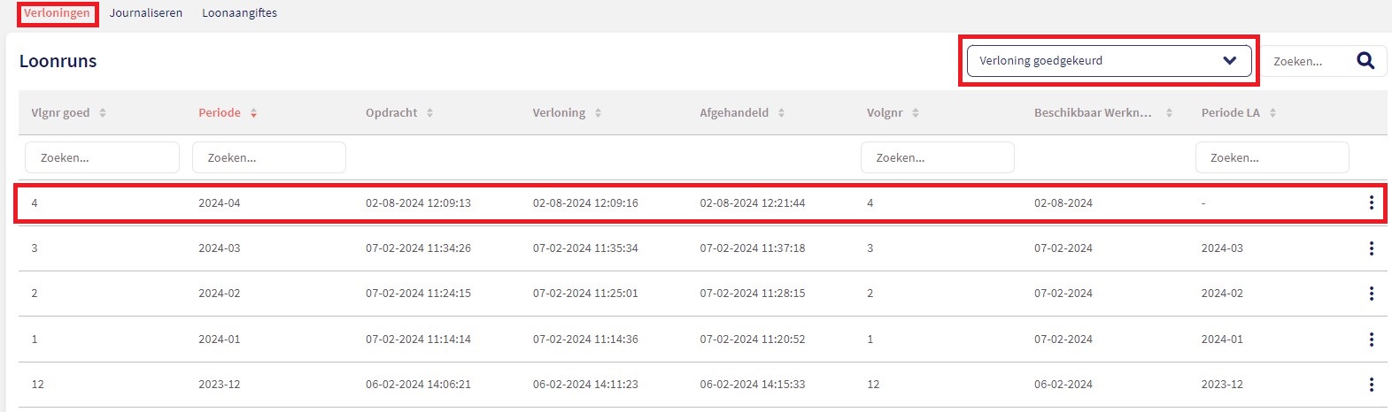Sort by the Vlgnr goed column arrows
This screenshot has height=412, width=1392.
[103, 113]
